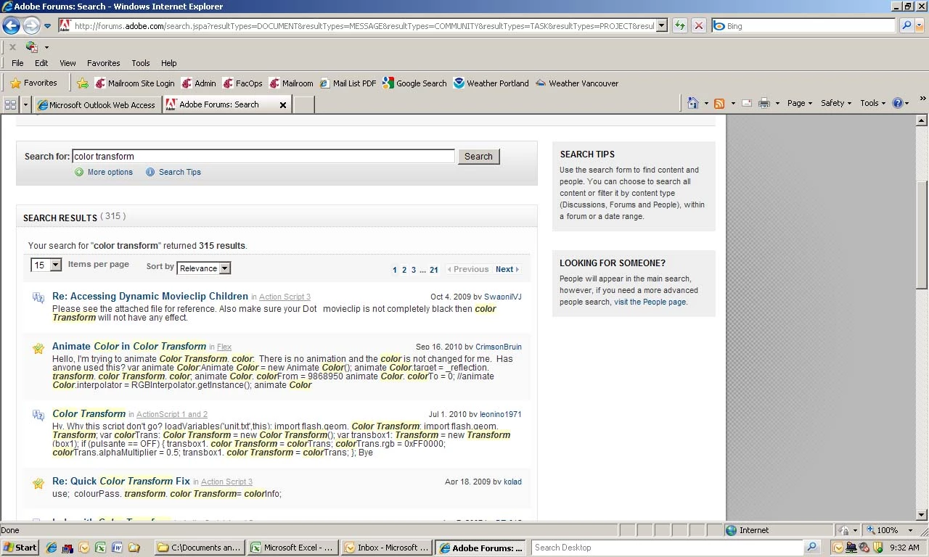This screenshot has height=557, width=929.
Task: Open user profile CrimsonBruin
Action: pyautogui.click(x=499, y=347)
